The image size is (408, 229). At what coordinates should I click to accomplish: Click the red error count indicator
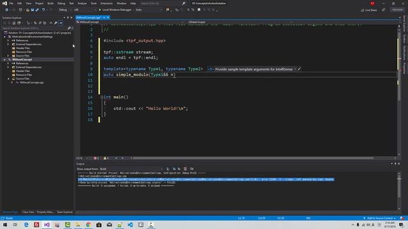[96, 158]
